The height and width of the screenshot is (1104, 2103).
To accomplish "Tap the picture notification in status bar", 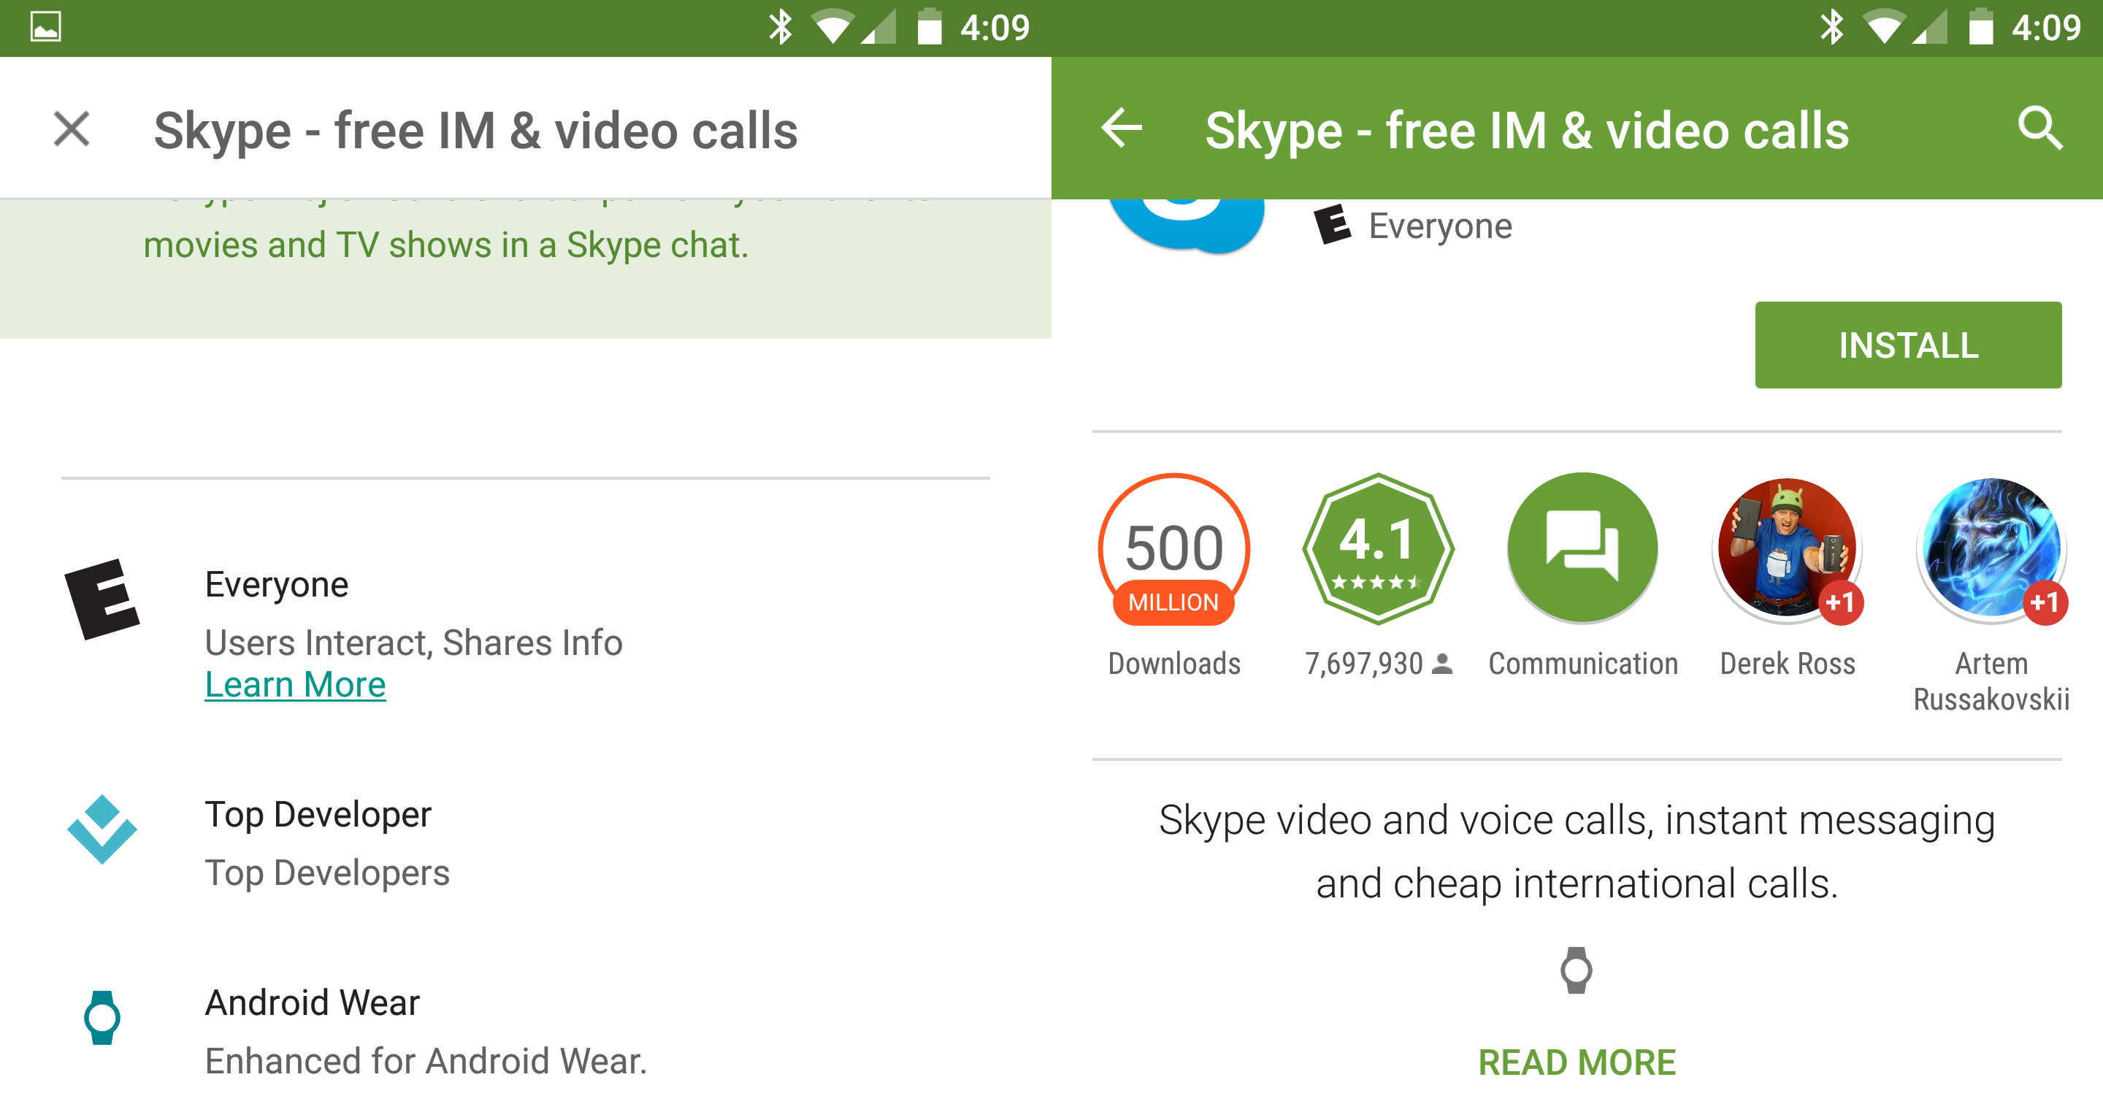I will click(46, 27).
